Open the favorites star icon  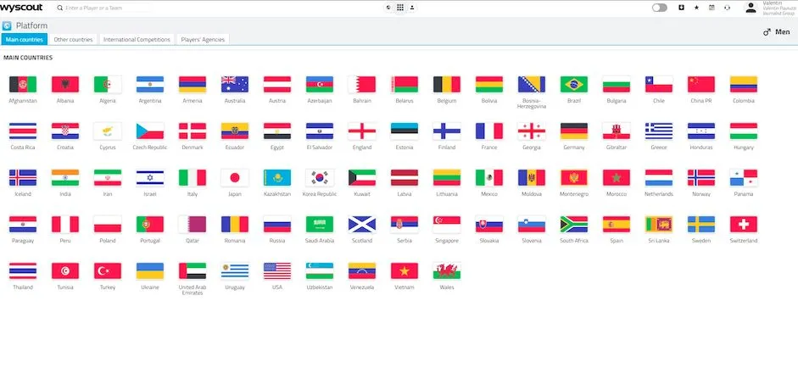click(696, 8)
